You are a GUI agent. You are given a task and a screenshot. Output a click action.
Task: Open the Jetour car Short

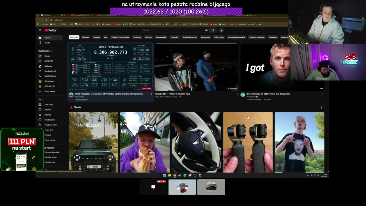[94, 142]
